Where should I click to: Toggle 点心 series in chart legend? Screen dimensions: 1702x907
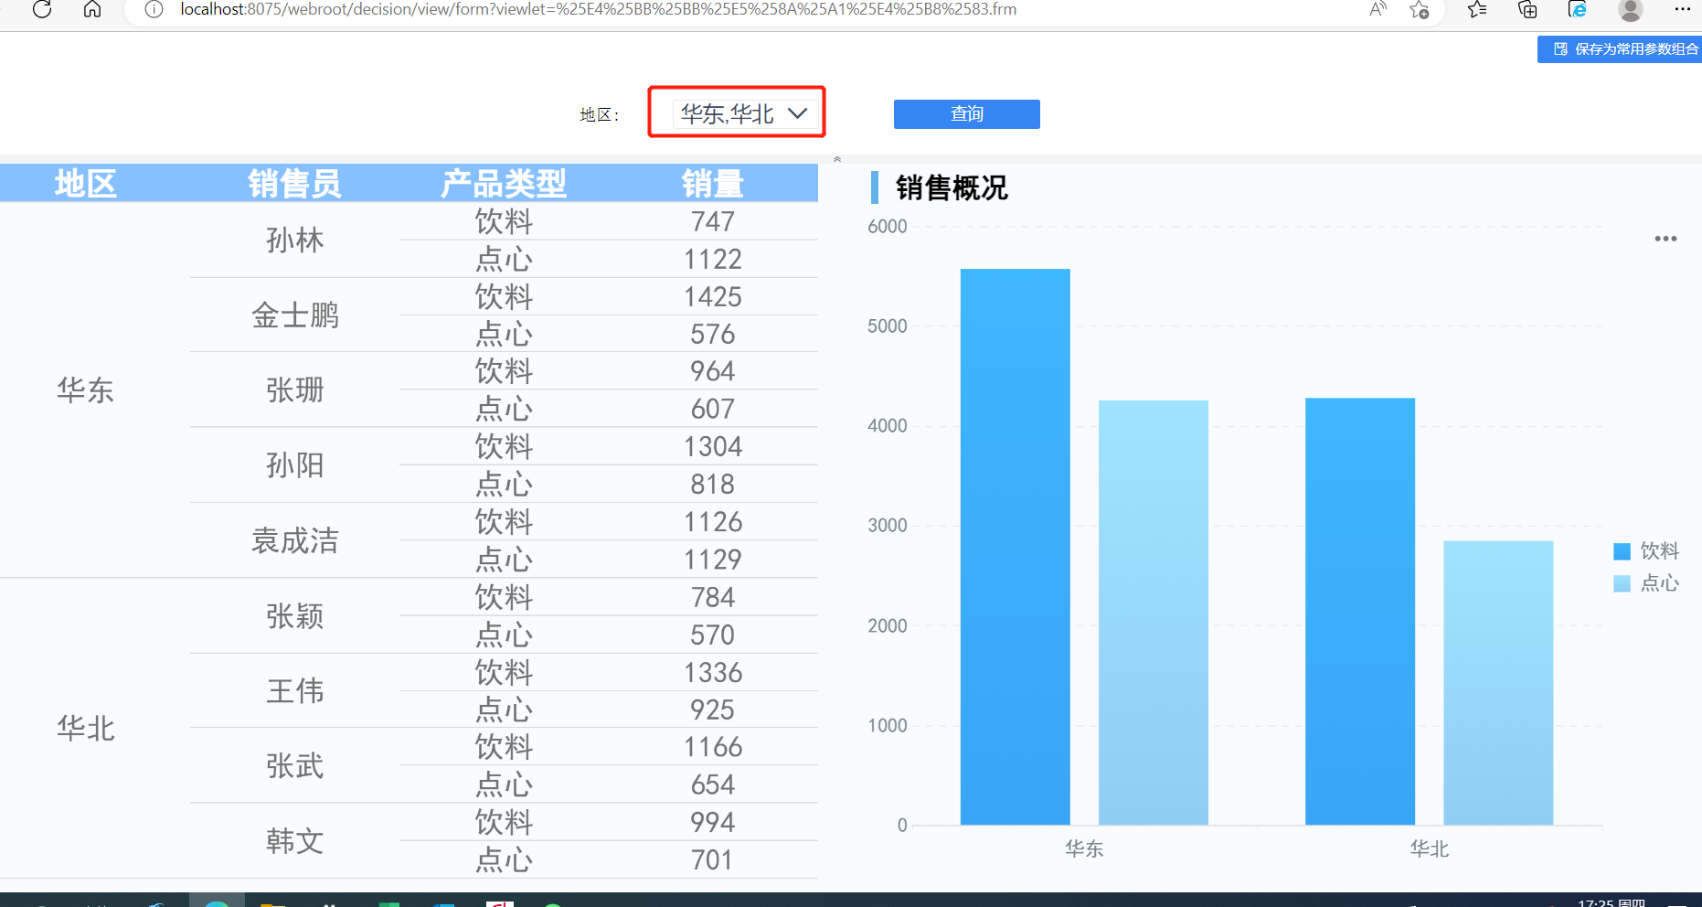coord(1646,583)
